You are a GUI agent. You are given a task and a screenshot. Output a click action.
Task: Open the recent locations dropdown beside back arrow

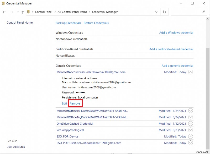[17, 12]
